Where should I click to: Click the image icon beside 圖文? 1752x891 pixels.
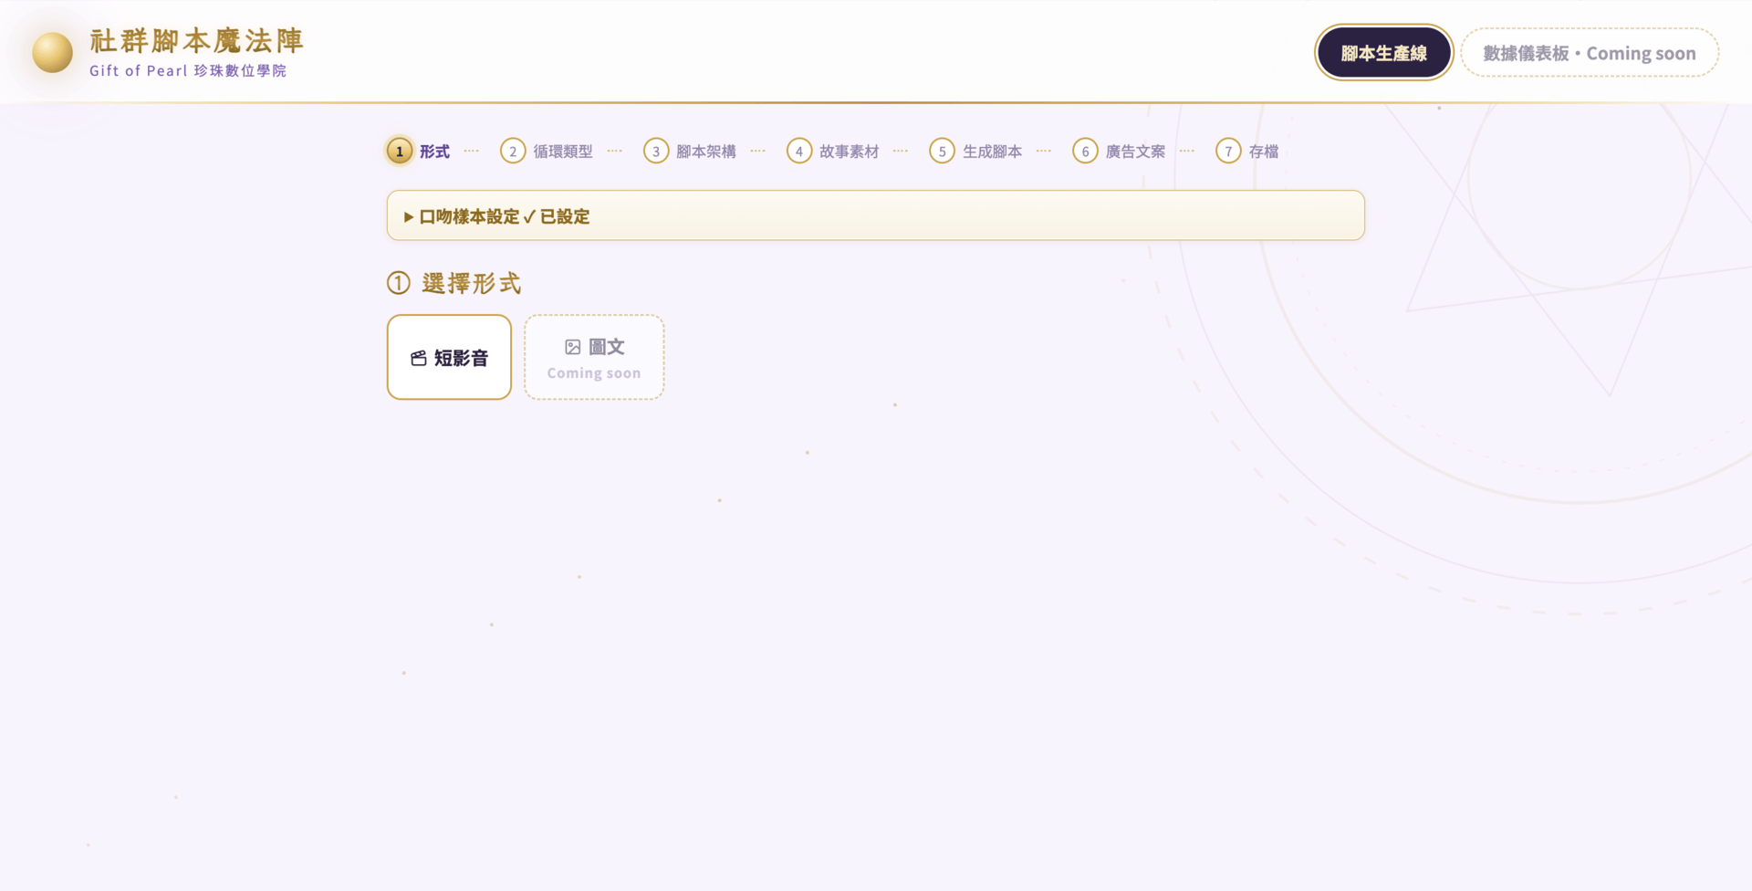[573, 347]
